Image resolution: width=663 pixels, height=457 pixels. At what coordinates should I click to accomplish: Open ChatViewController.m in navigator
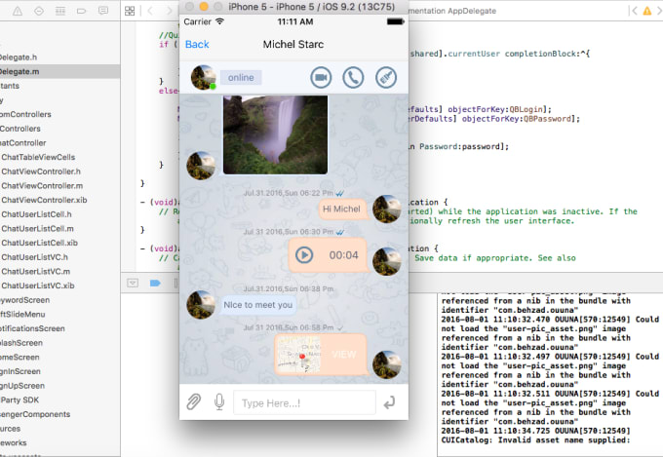(x=42, y=186)
